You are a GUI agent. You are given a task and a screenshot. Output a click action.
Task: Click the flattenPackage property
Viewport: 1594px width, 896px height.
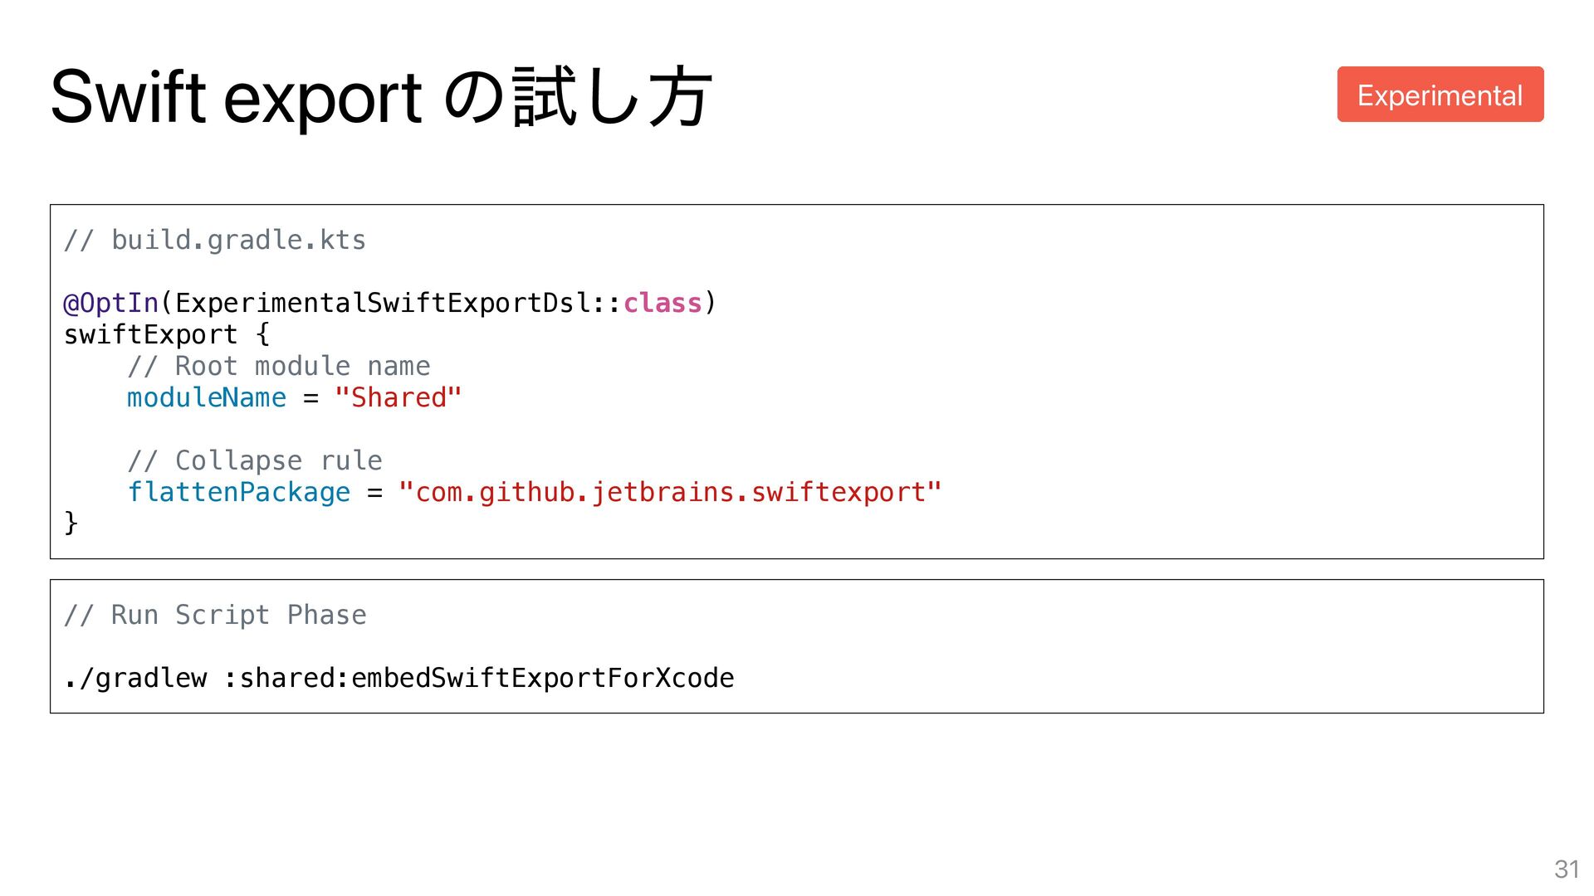238,493
